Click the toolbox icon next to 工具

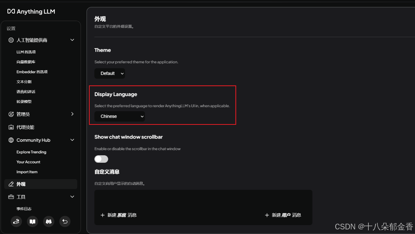coord(10,196)
